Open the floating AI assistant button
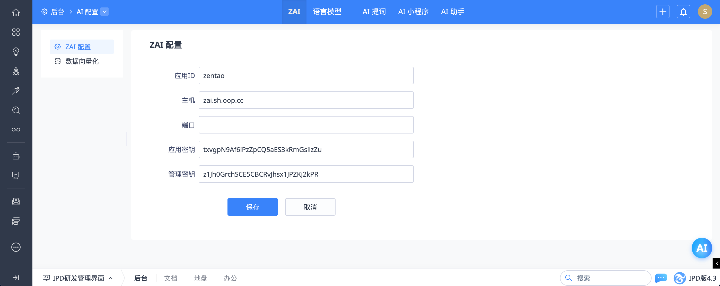Image resolution: width=720 pixels, height=286 pixels. point(701,248)
